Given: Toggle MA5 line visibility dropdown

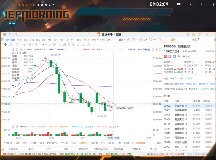Looking at the screenshot, I should pyautogui.click(x=45, y=49).
